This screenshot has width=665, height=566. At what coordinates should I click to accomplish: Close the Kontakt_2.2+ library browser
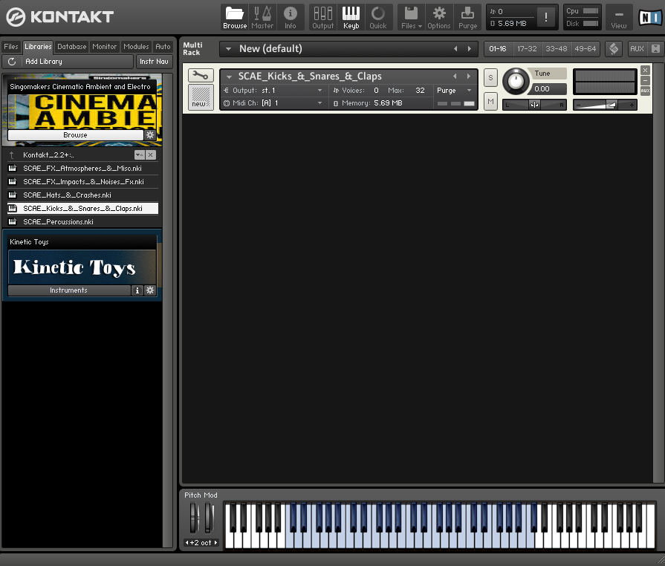[x=151, y=155]
